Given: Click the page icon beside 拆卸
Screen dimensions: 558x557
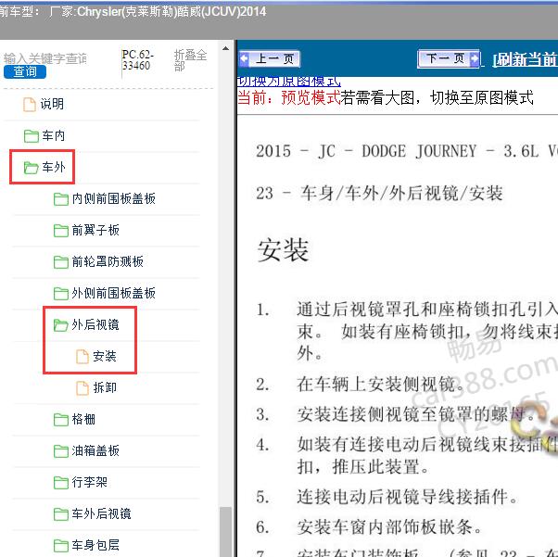Looking at the screenshot, I should point(82,388).
